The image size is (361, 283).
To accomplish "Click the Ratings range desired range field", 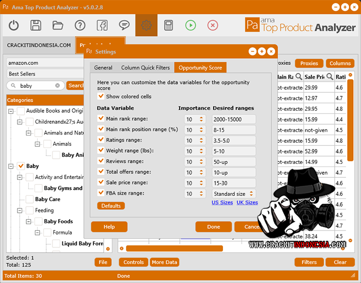I will click(x=233, y=140).
